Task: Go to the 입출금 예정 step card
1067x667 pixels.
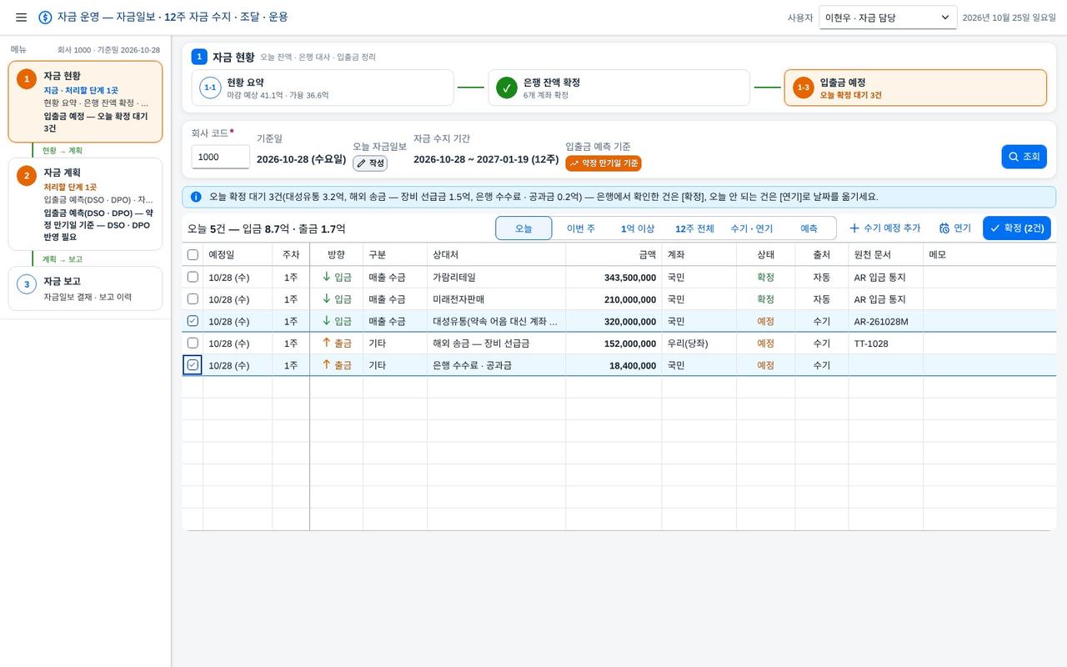Action: pos(915,88)
